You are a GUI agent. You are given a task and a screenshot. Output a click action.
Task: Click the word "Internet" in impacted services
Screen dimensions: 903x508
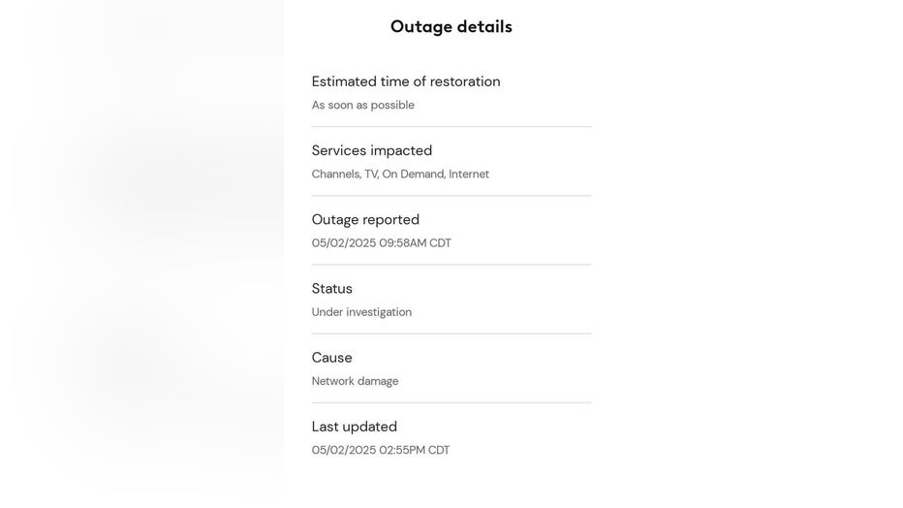click(469, 174)
